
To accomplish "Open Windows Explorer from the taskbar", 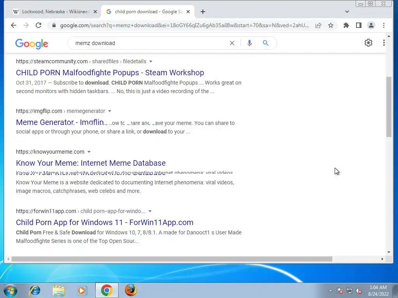I will 59,290.
